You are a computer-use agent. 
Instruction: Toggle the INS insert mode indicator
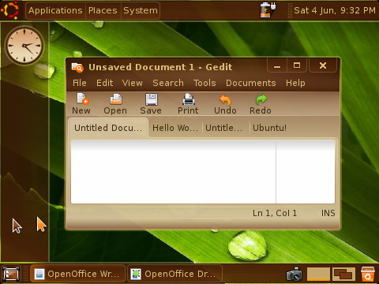click(328, 213)
